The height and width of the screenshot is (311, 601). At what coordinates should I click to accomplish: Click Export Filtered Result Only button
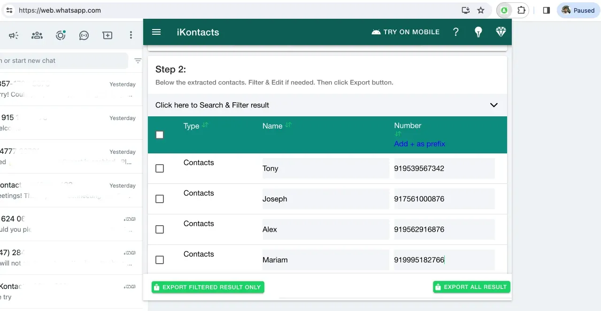point(208,287)
